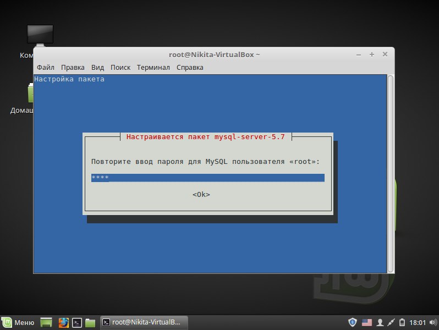This screenshot has width=439, height=330.
Task: Open the Поиск menu
Action: tap(120, 68)
